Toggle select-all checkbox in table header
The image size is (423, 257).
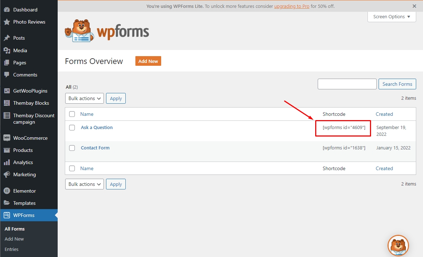click(72, 114)
